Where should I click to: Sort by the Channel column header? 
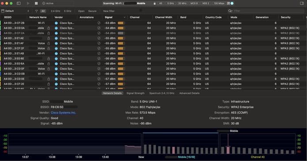(x=135, y=17)
